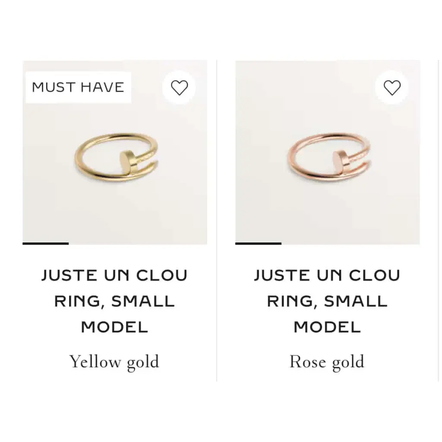
Task: Open JUSTE UN CLOU title above Yellow gold
Action: coord(114,275)
